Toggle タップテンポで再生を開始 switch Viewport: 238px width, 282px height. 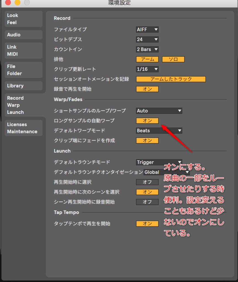(x=147, y=224)
